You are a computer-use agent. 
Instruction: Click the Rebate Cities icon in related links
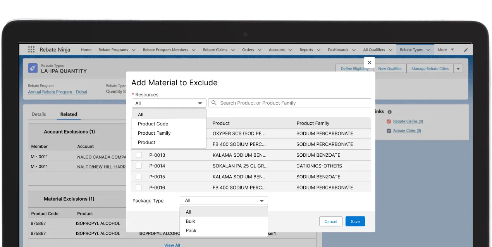pyautogui.click(x=389, y=130)
